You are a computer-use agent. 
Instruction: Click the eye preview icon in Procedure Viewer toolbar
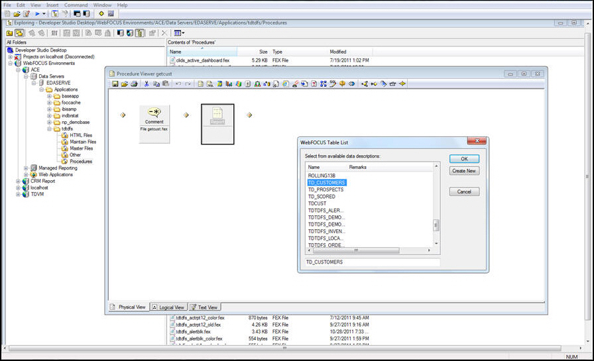point(351,84)
